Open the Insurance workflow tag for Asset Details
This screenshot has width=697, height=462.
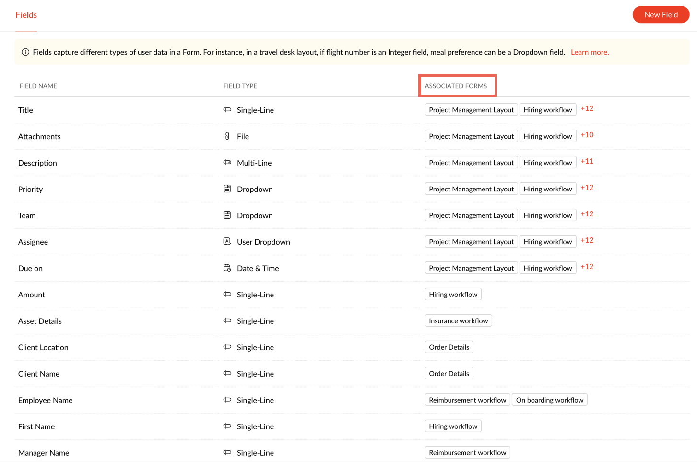[459, 321]
